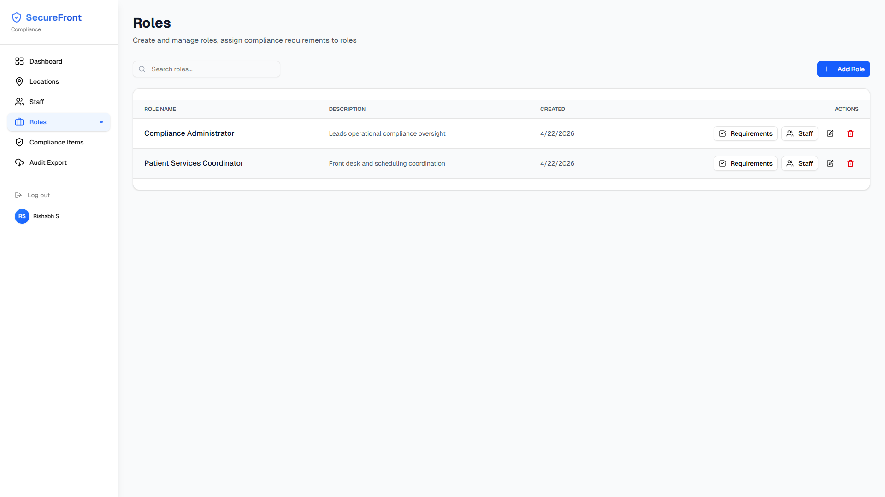This screenshot has width=885, height=497.
Task: Select the Staff people icon in sidebar
Action: (19, 102)
